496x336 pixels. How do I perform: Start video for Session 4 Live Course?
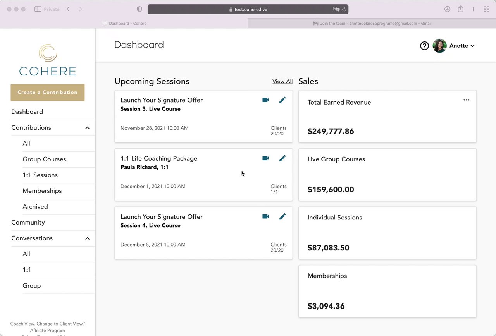(265, 216)
